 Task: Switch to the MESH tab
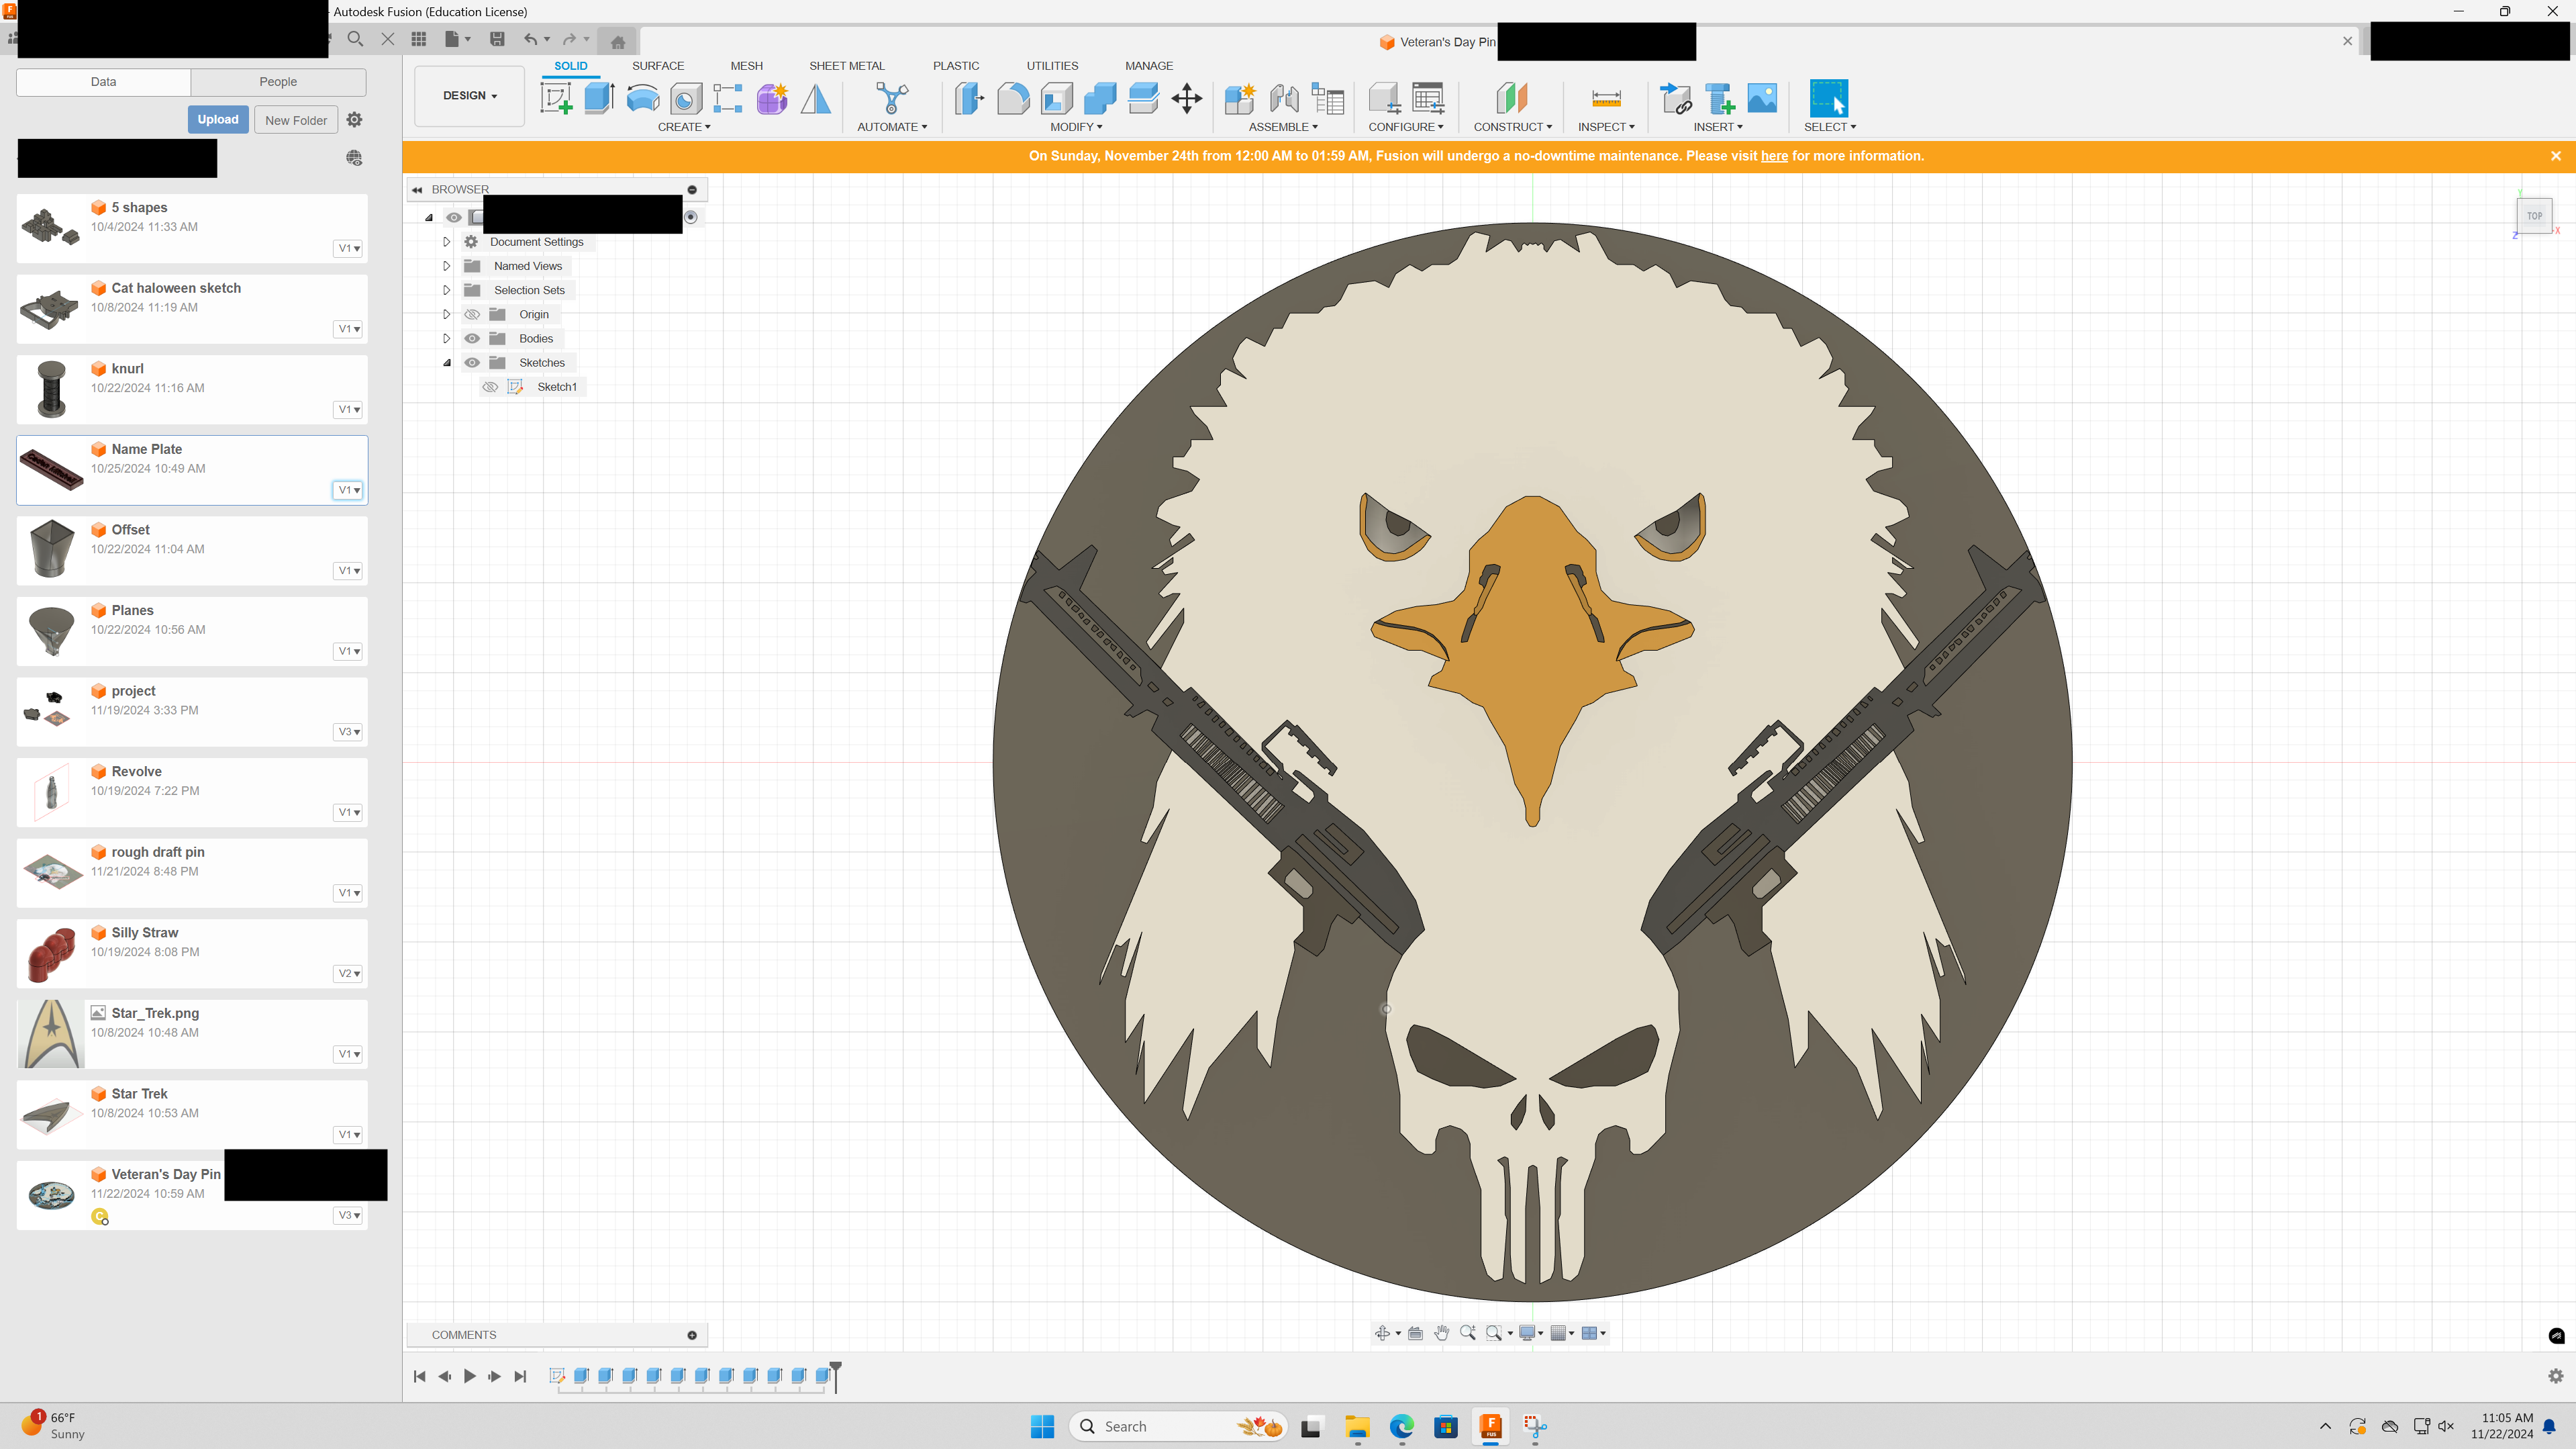[x=746, y=66]
